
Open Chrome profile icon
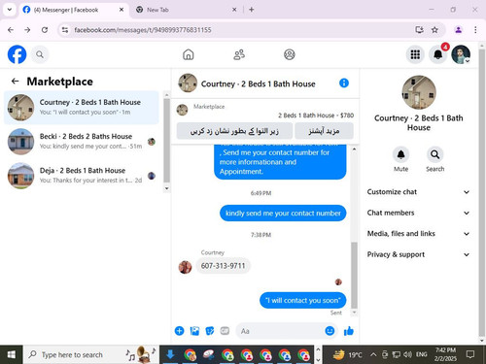click(x=458, y=30)
